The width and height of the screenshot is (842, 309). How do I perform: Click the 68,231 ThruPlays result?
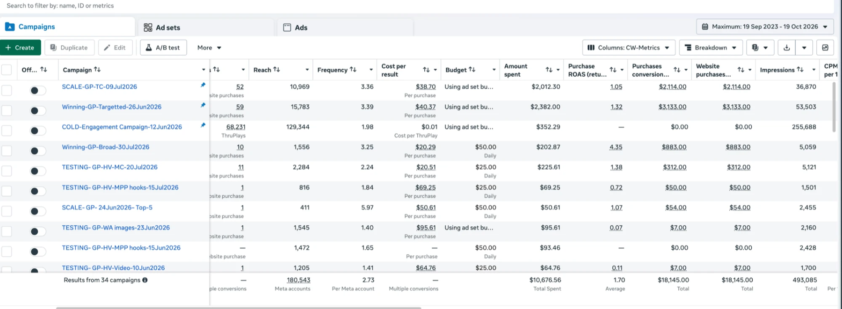click(236, 127)
